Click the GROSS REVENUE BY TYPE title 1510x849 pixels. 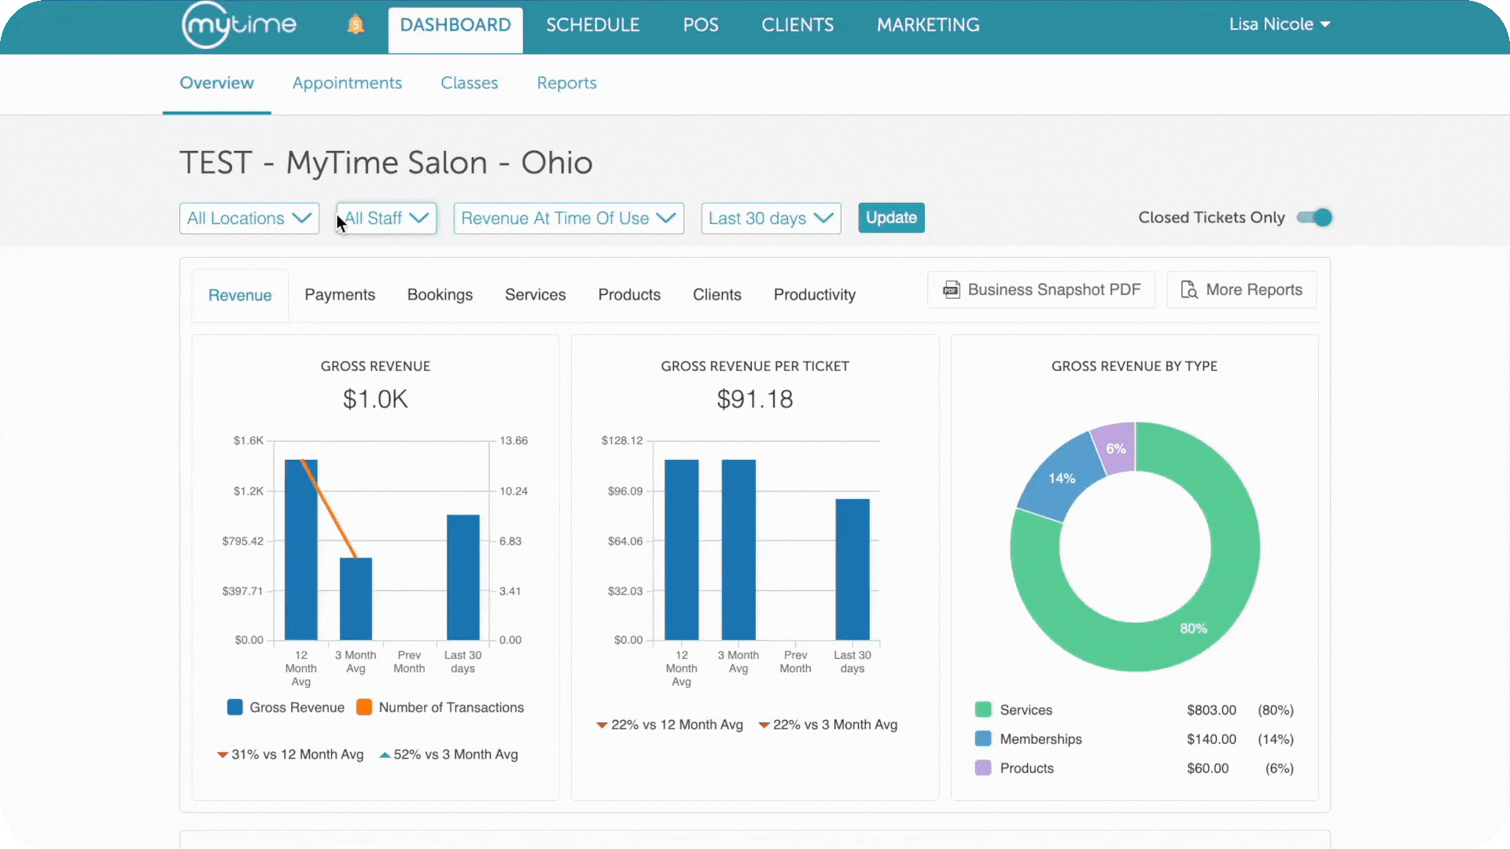pyautogui.click(x=1134, y=366)
